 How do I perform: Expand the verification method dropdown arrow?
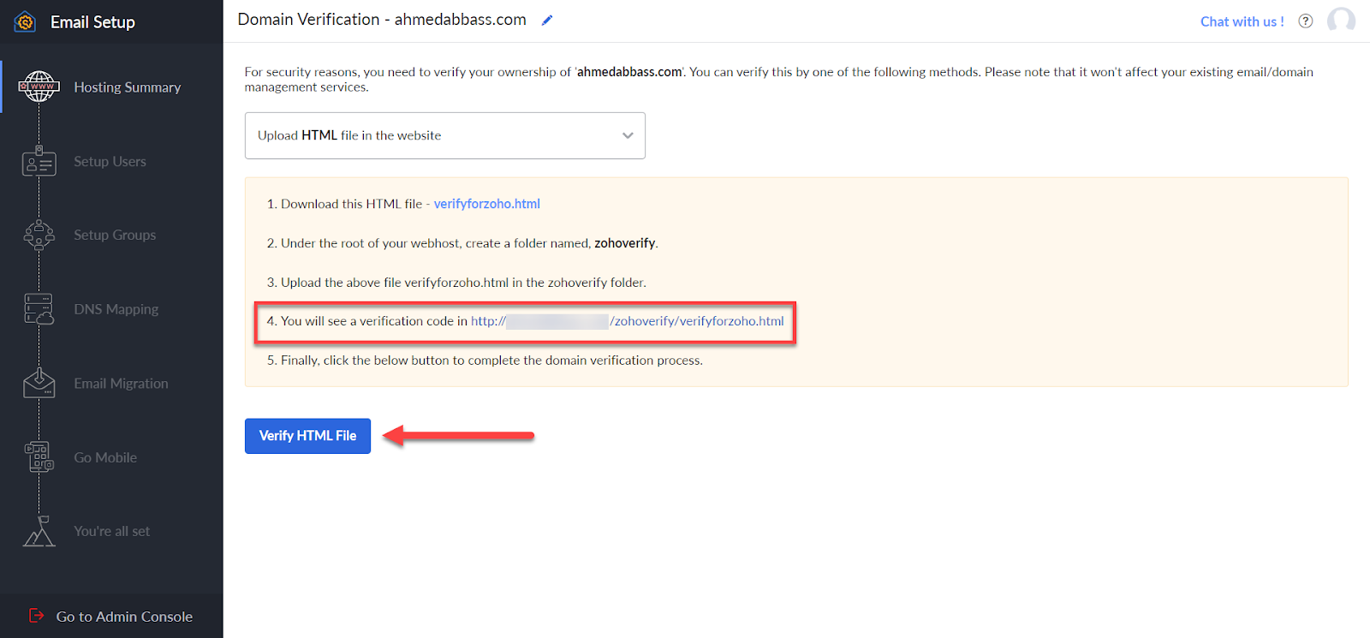coord(628,135)
